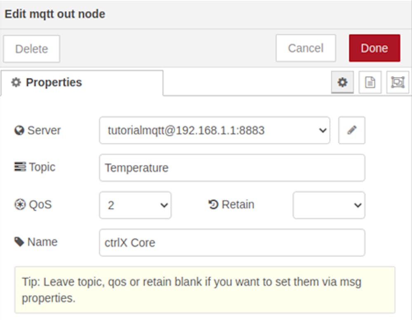Click the Topic field containing Temperature
Screen dimensions: 412x320
coord(232,168)
